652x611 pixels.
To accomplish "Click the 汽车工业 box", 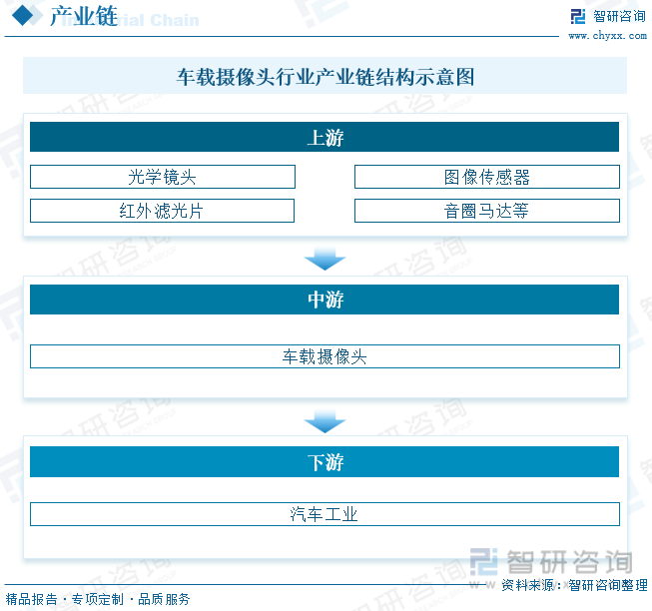I will click(325, 514).
